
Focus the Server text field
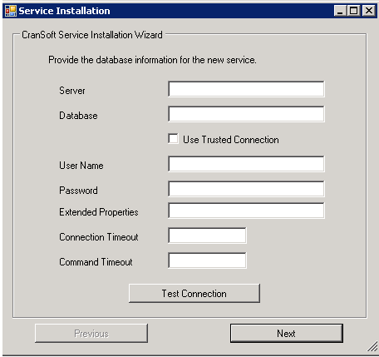(246, 89)
